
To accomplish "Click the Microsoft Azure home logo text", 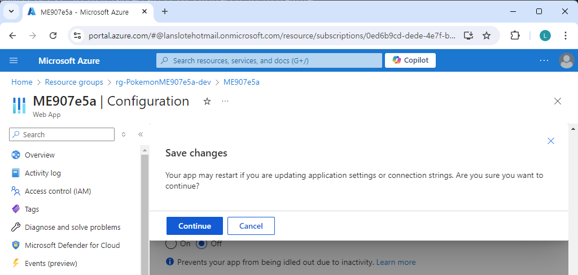I will [69, 61].
